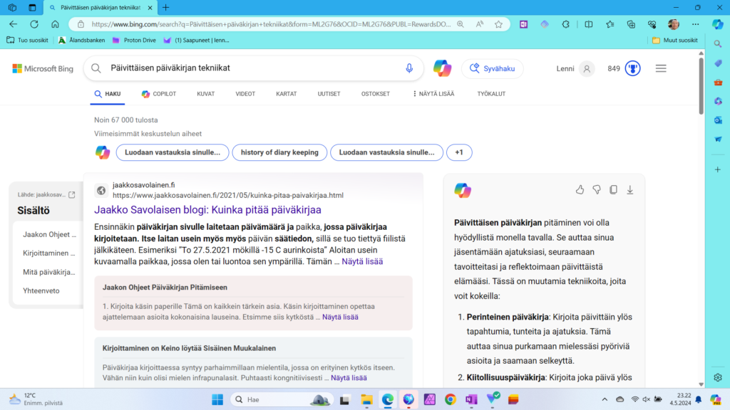This screenshot has width=730, height=410.
Task: Open the Työkalut search tools
Action: (491, 94)
